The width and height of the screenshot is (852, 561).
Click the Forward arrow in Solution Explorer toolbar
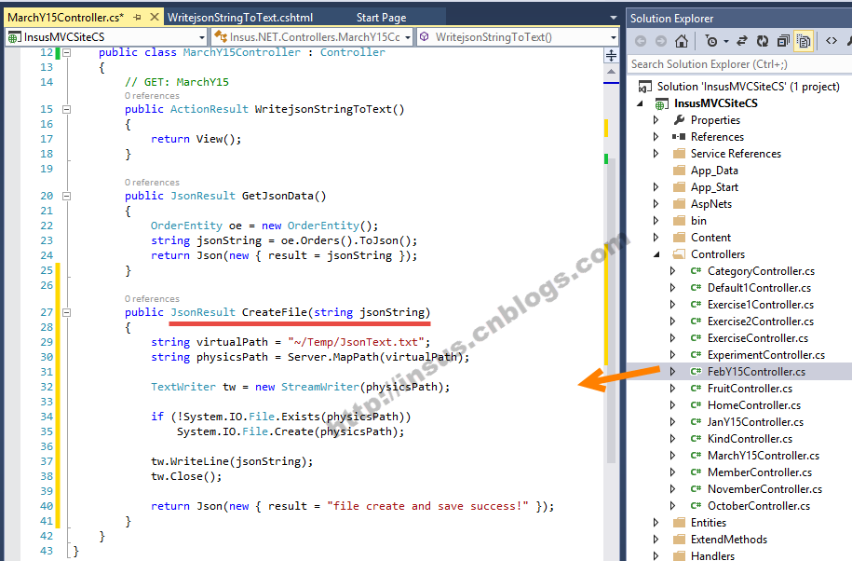tap(661, 41)
